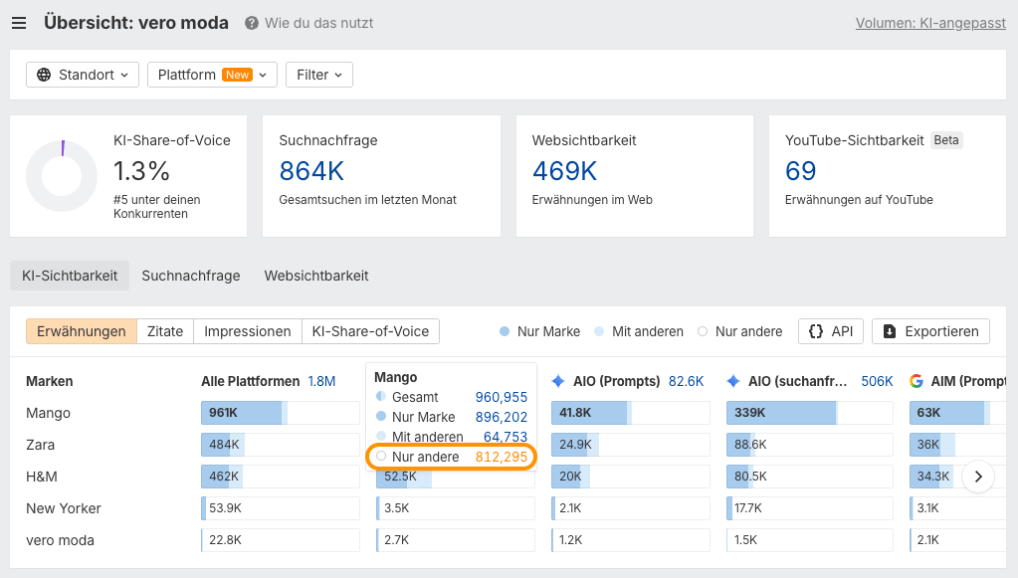Click the 17.7K New Yorker bar
The width and height of the screenshot is (1018, 578).
click(810, 508)
